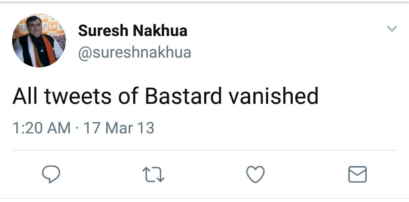Toggle the heart to favorite this tweet
This screenshot has height=202, width=409.
tap(255, 174)
